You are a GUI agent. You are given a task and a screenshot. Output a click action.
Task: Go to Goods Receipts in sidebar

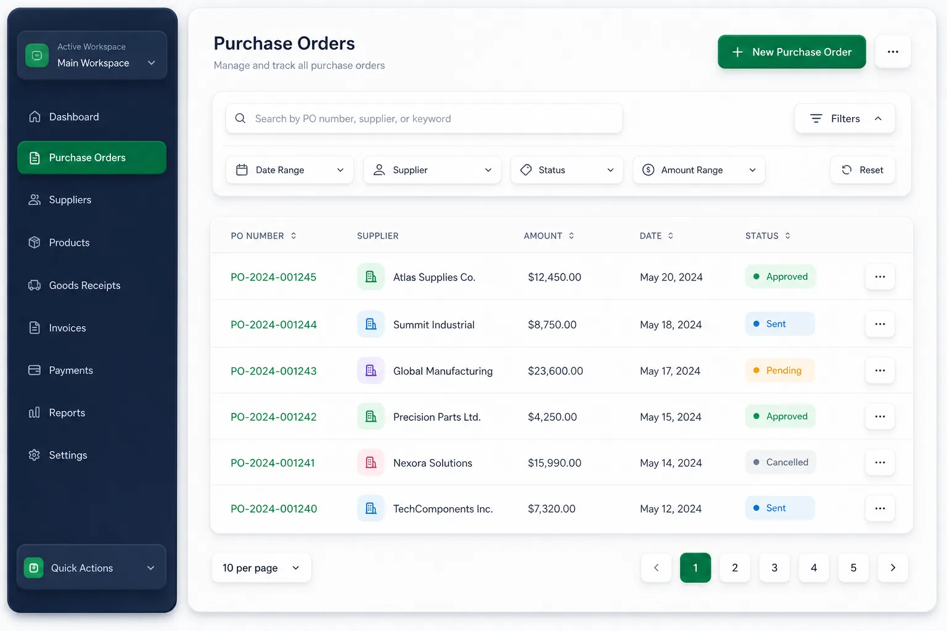(x=92, y=285)
